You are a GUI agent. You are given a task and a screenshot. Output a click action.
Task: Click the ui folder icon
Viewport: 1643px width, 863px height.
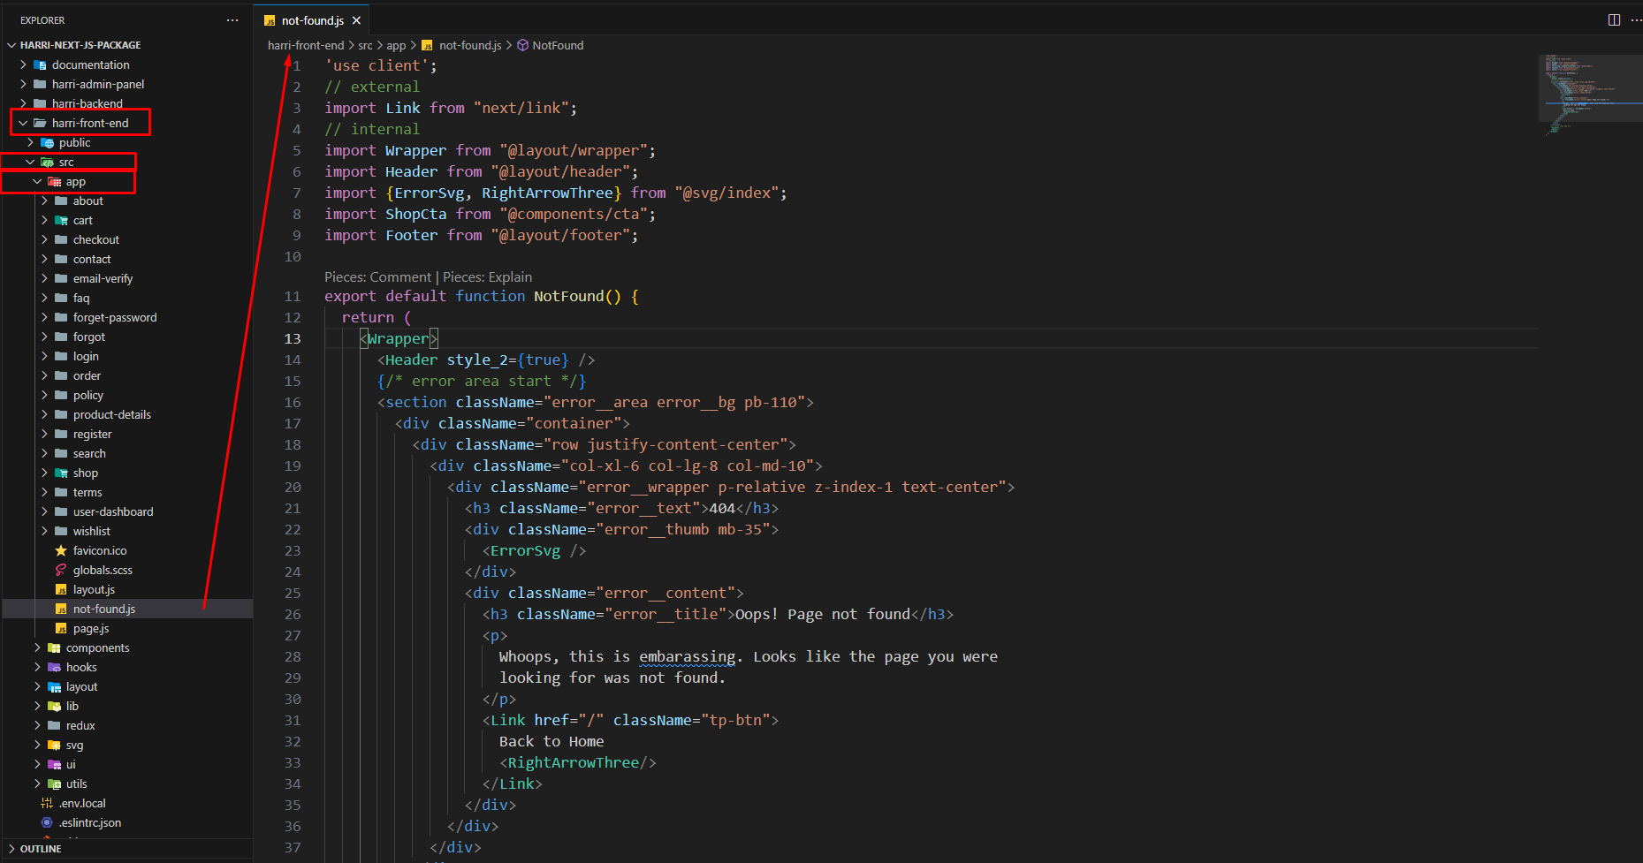(54, 764)
